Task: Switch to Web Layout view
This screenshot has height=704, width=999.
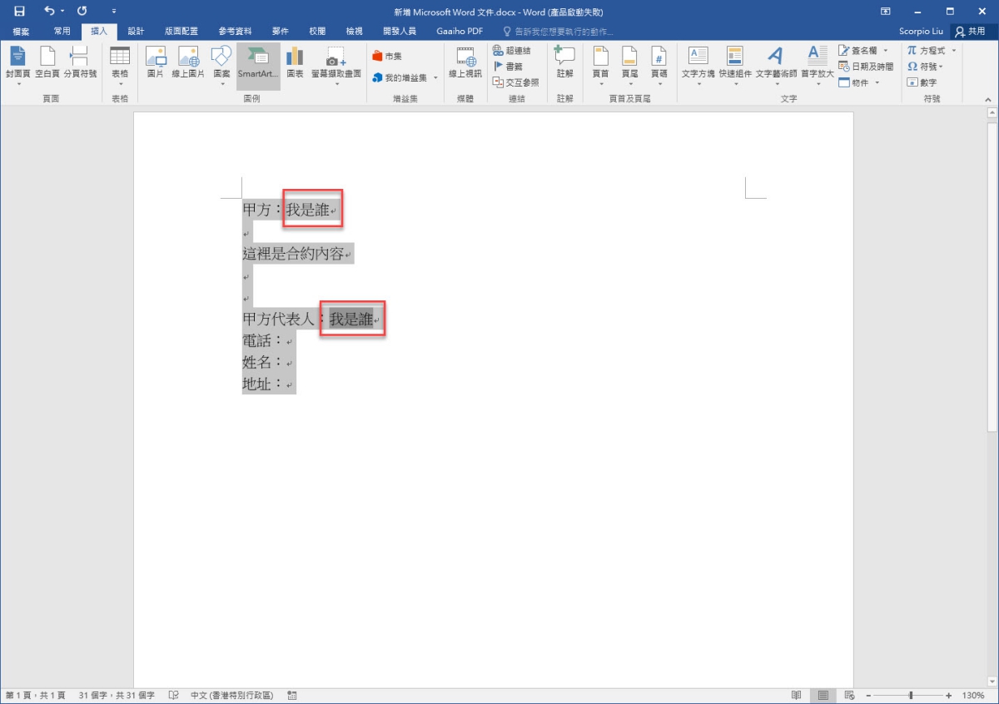Action: [x=849, y=695]
